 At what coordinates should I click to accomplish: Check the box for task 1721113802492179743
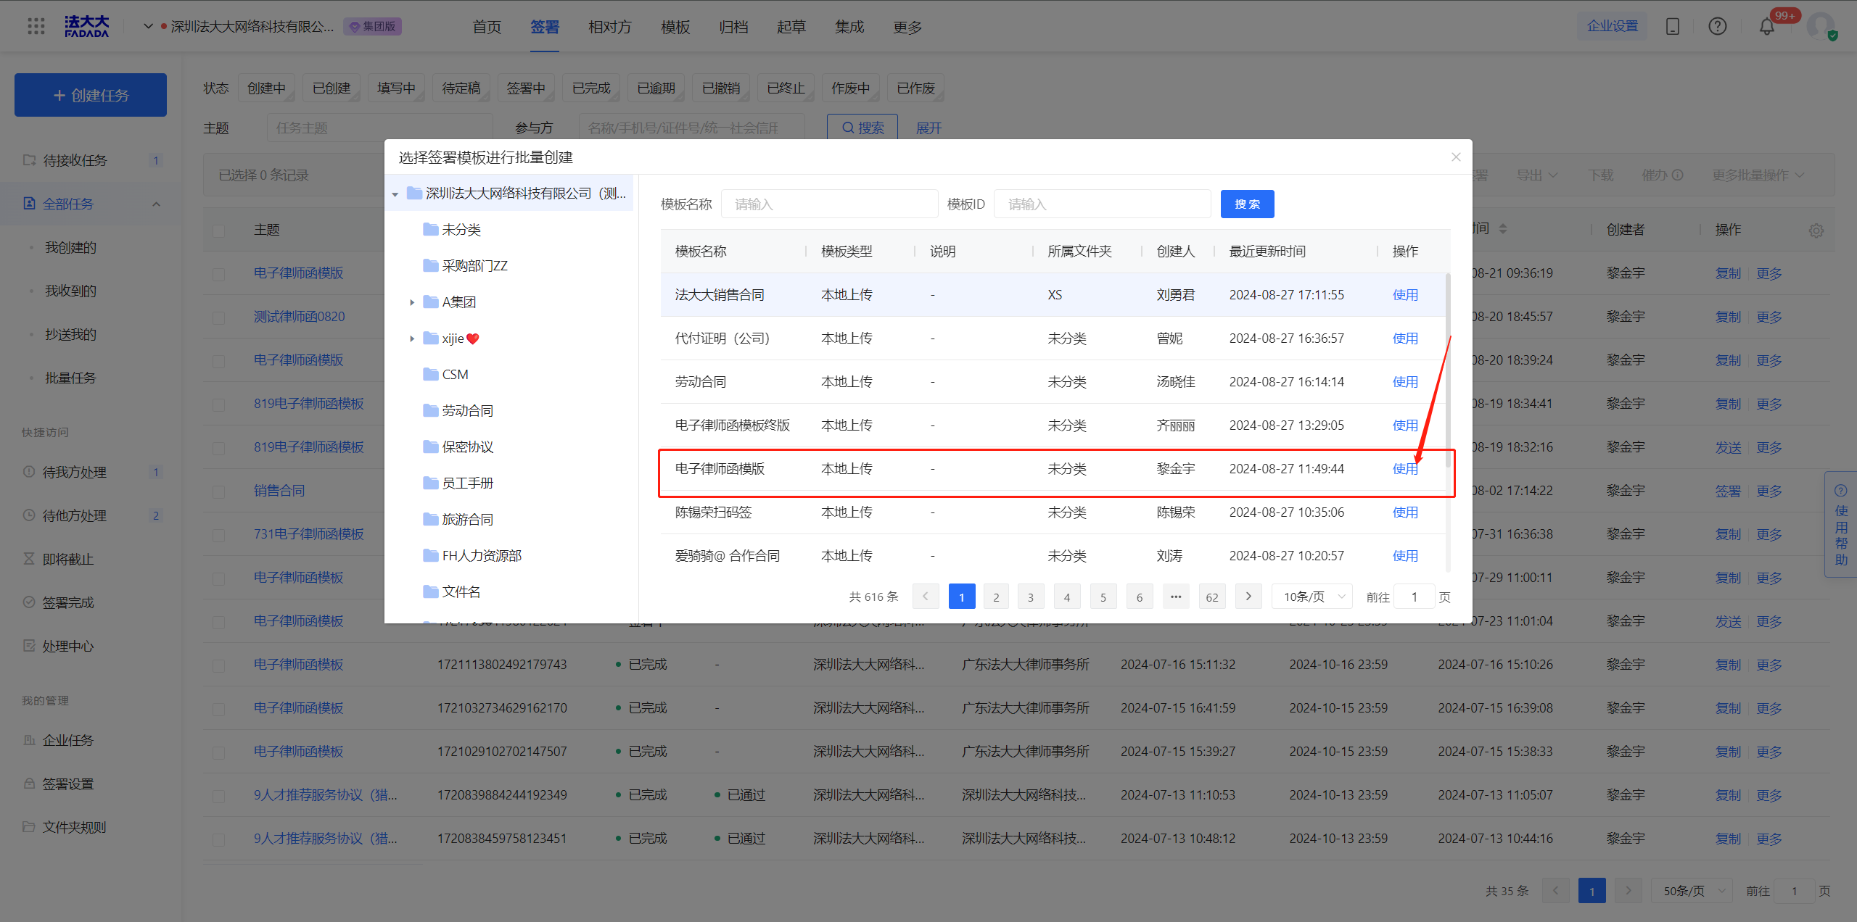pyautogui.click(x=218, y=665)
